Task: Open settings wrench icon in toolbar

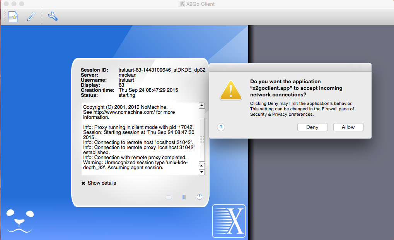Action: [x=53, y=16]
